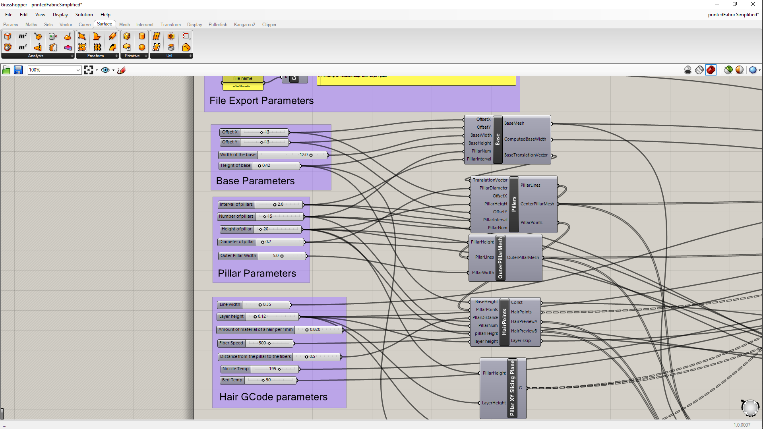Select the zoom-to-fit canvas icon

[x=88, y=70]
